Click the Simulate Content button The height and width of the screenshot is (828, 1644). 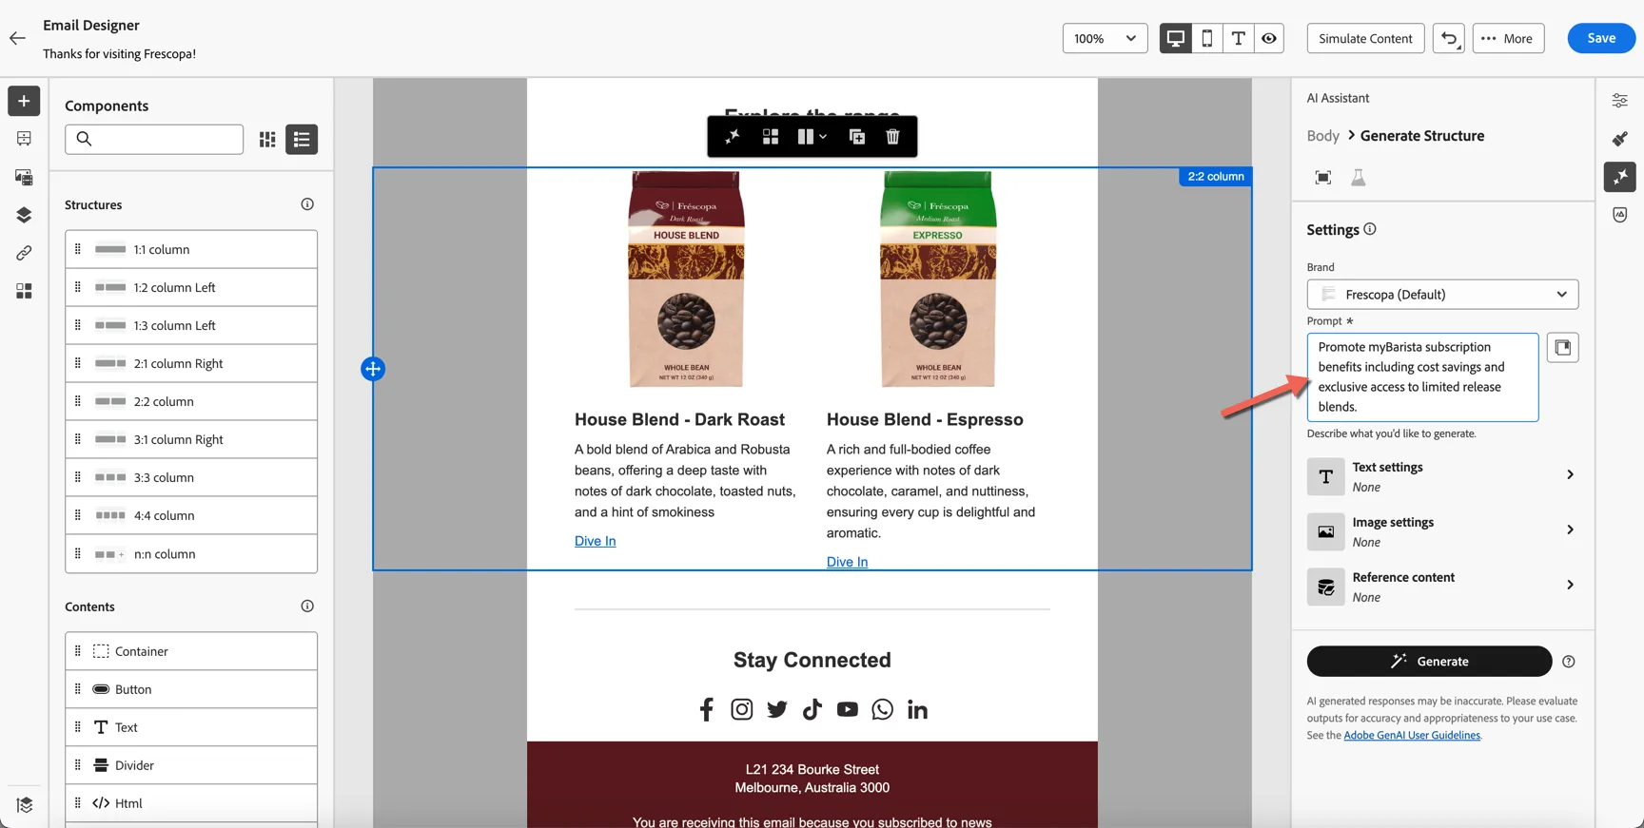[1365, 38]
